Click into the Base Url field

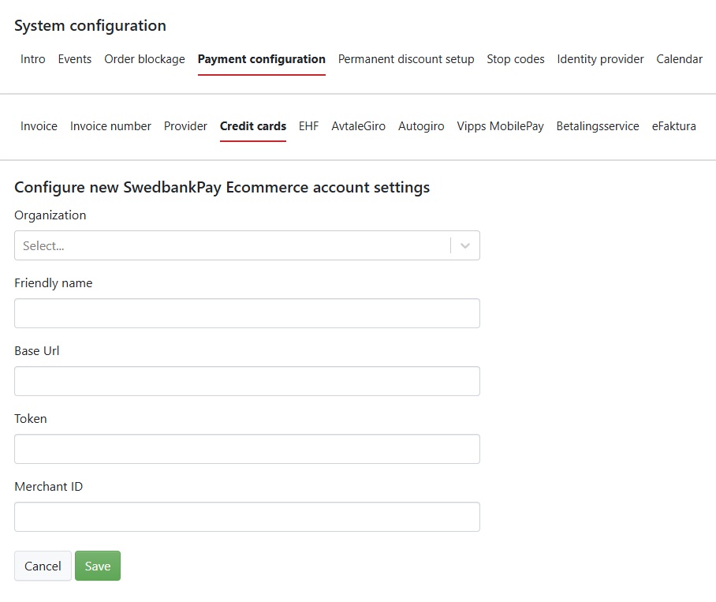[247, 381]
